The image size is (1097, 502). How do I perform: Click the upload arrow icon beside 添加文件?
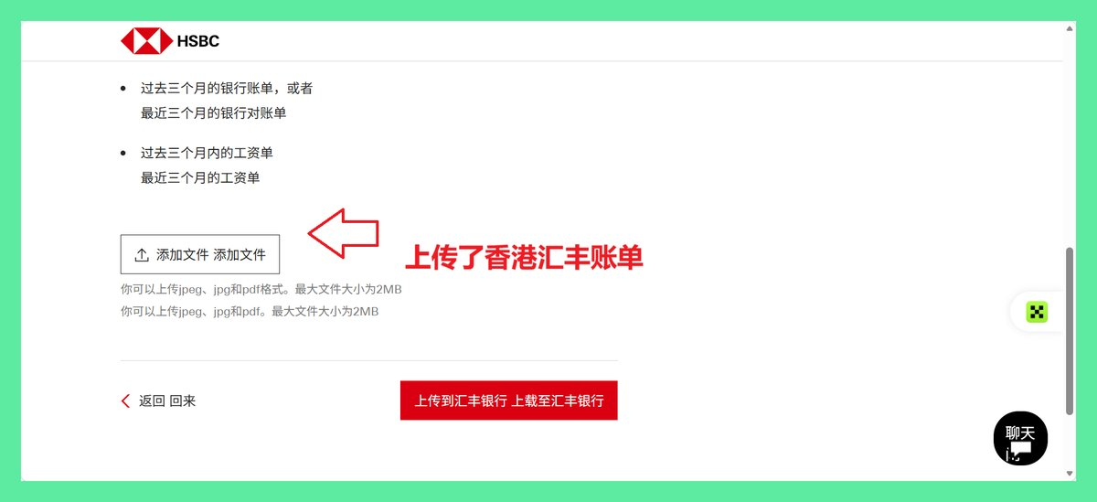click(x=142, y=255)
